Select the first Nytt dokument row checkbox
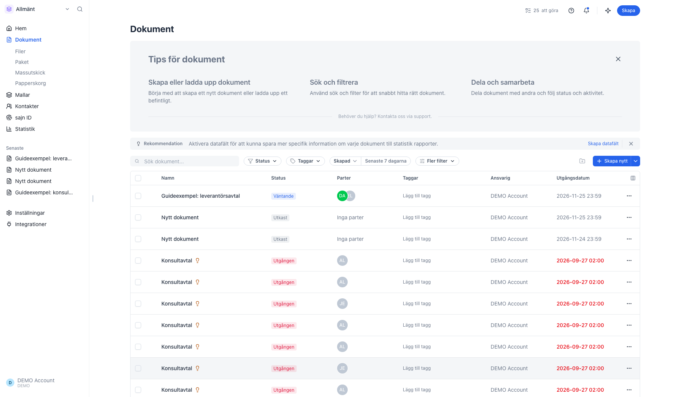The width and height of the screenshot is (681, 397). click(138, 217)
